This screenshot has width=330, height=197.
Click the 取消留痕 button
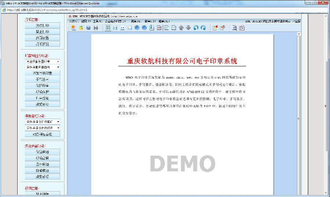point(42,158)
